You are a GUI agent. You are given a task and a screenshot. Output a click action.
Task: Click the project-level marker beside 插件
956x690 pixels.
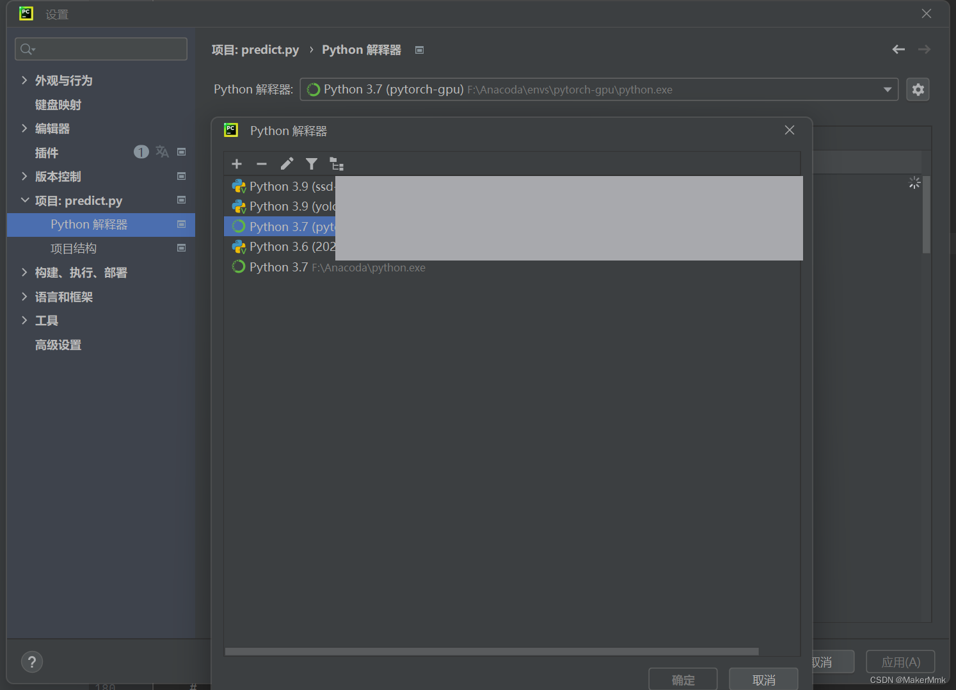click(x=181, y=152)
